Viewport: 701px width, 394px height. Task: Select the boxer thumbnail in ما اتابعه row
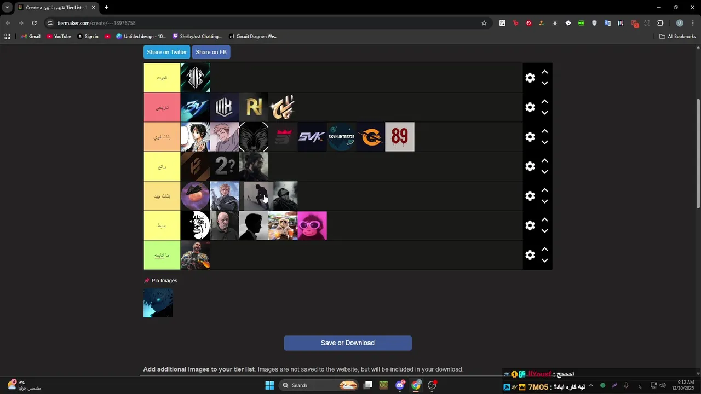(196, 255)
